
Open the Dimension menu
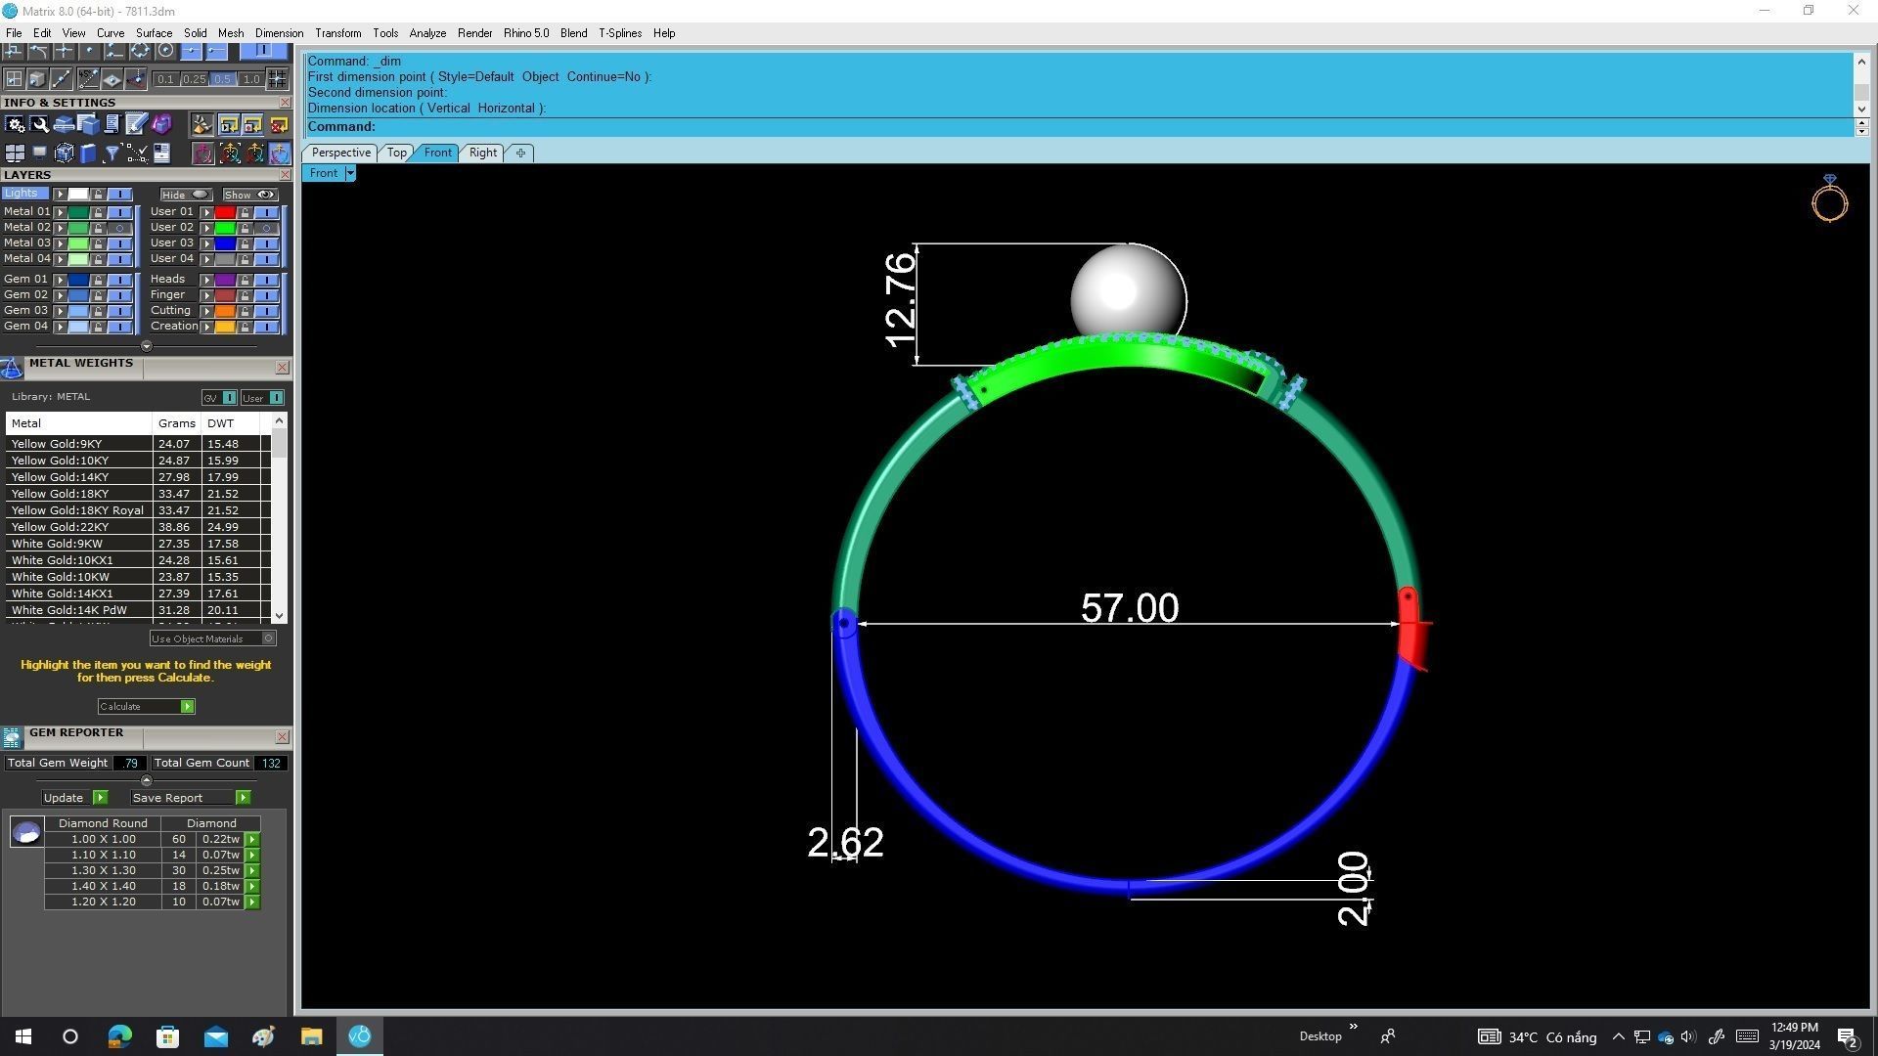coord(279,33)
